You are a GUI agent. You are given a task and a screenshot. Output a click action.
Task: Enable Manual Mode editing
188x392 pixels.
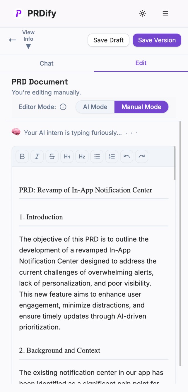141,107
